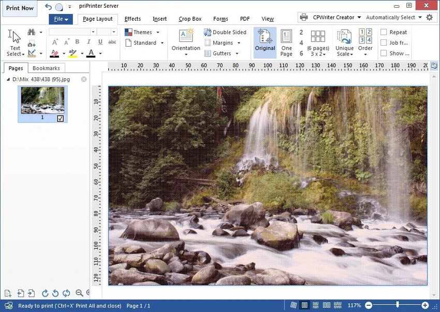This screenshot has width=440, height=312.
Task: Select 4 pages per sheet
Action: [301, 42]
